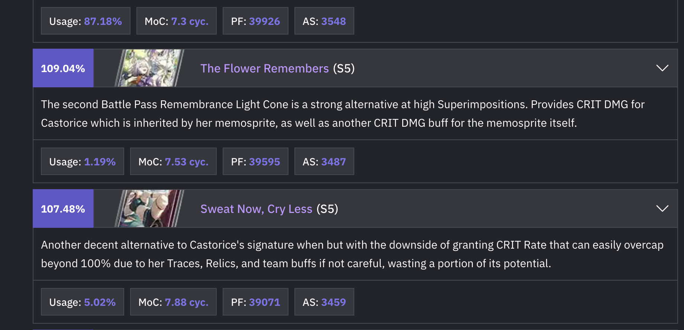Screen dimensions: 684x330
Task: Click The Flower Remembers light cone image
Action: click(x=149, y=68)
